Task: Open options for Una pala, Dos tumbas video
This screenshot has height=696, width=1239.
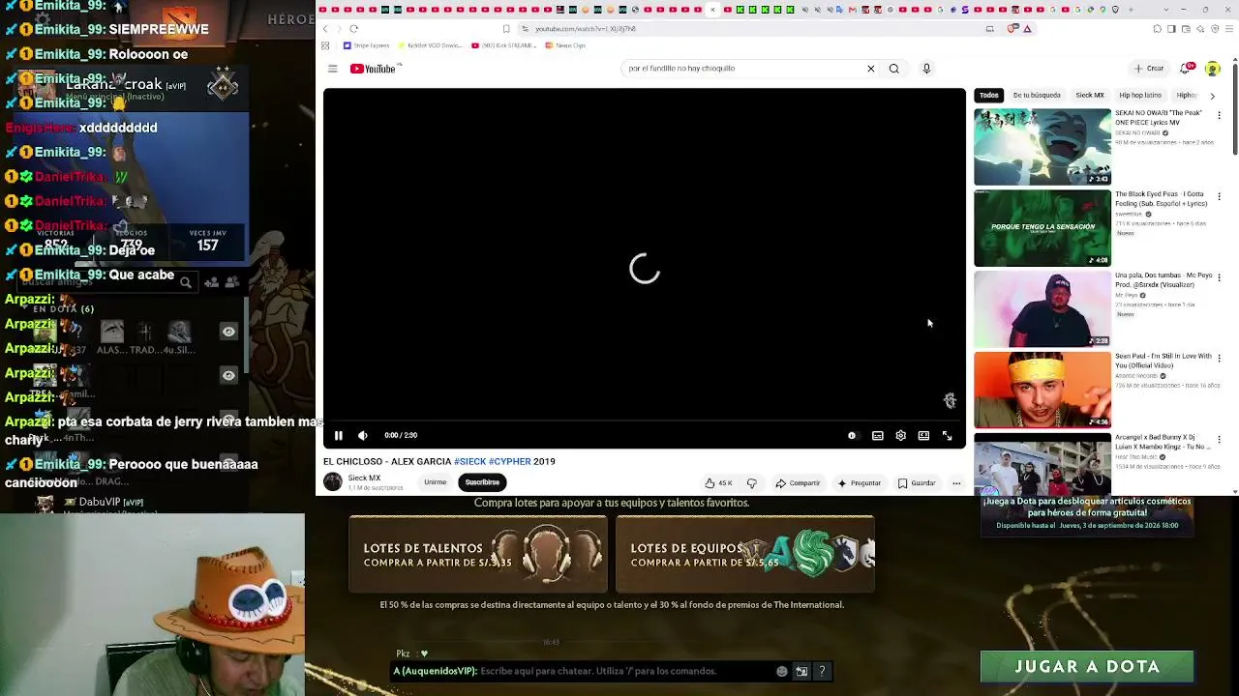Action: [1219, 278]
